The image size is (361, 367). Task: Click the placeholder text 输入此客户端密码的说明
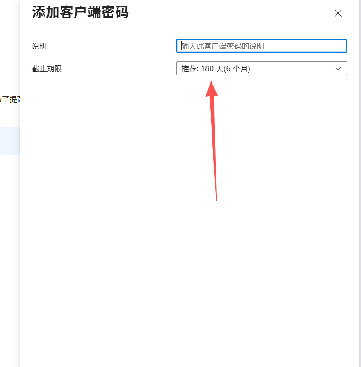click(x=223, y=46)
